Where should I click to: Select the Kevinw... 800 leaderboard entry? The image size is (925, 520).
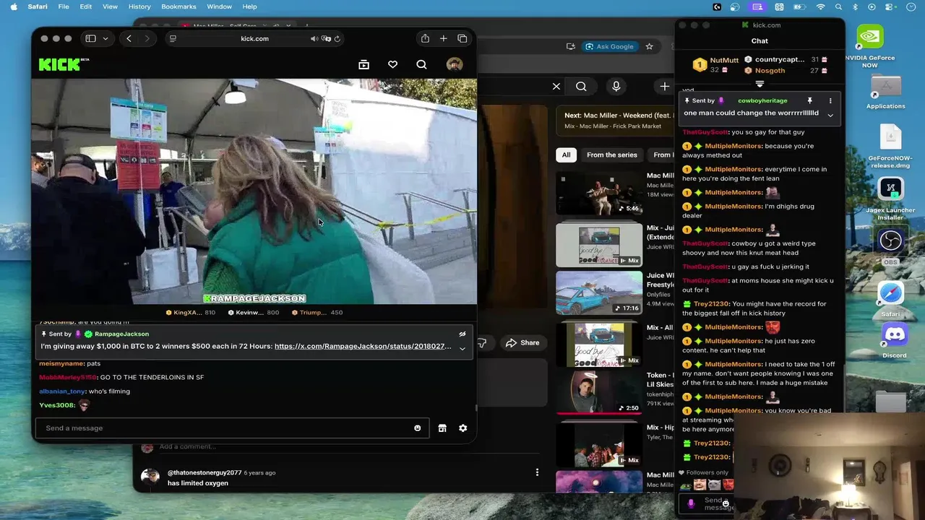click(254, 313)
